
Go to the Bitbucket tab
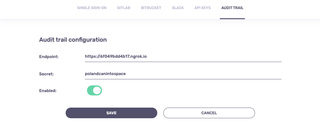pos(151,8)
